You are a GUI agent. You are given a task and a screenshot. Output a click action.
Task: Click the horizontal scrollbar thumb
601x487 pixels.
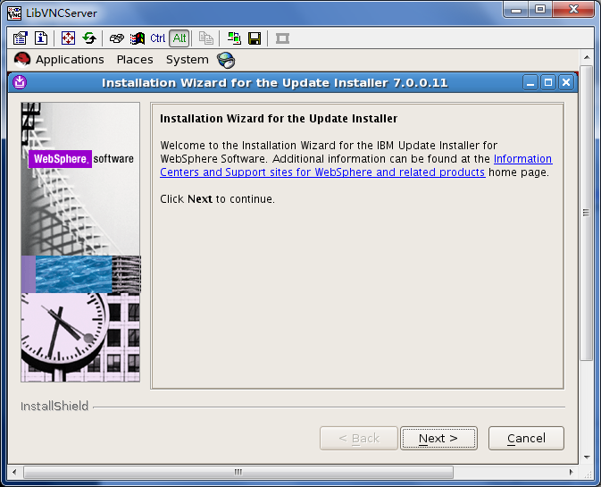[238, 472]
